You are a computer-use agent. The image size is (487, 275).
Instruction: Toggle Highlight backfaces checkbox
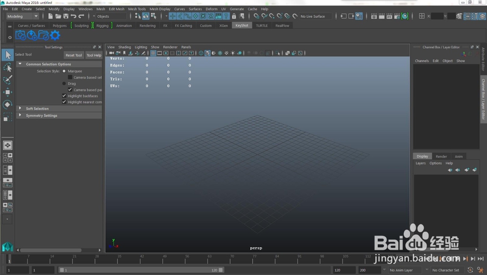pos(64,96)
